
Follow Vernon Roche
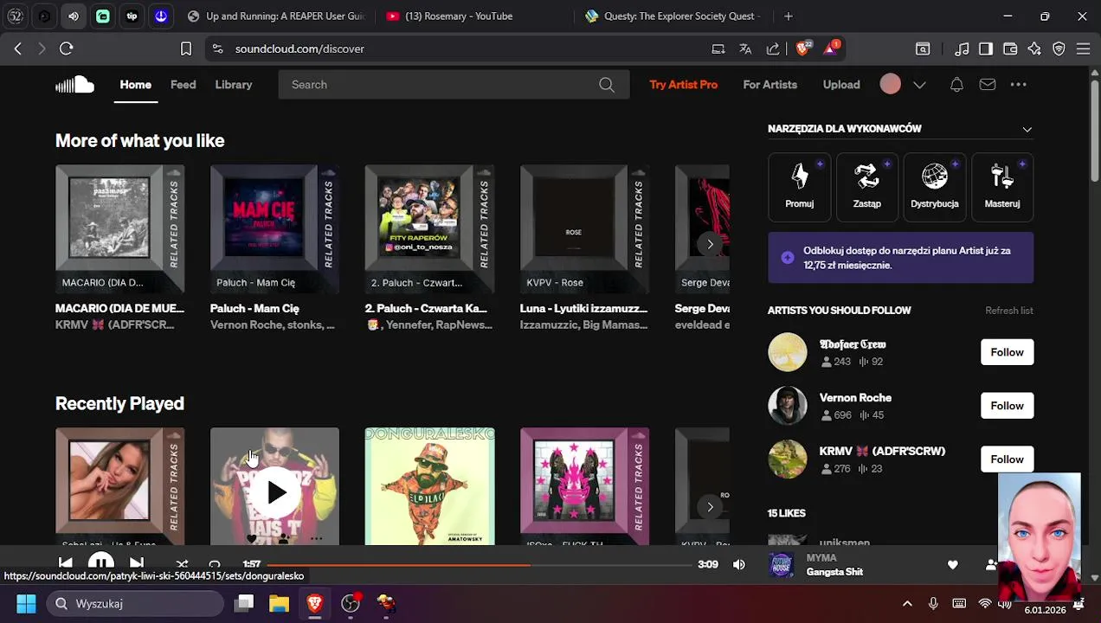pos(1007,406)
